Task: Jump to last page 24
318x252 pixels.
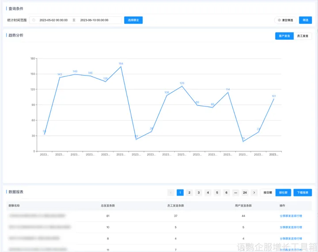Action: point(245,192)
